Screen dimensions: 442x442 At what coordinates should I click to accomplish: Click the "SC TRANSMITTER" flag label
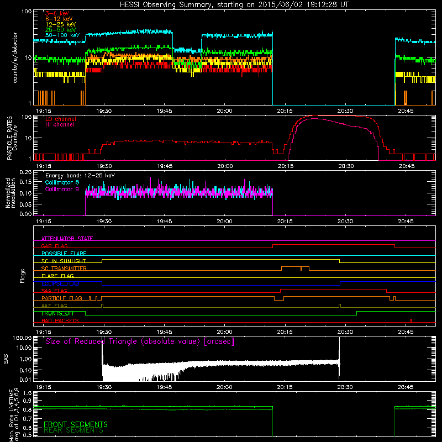64,269
